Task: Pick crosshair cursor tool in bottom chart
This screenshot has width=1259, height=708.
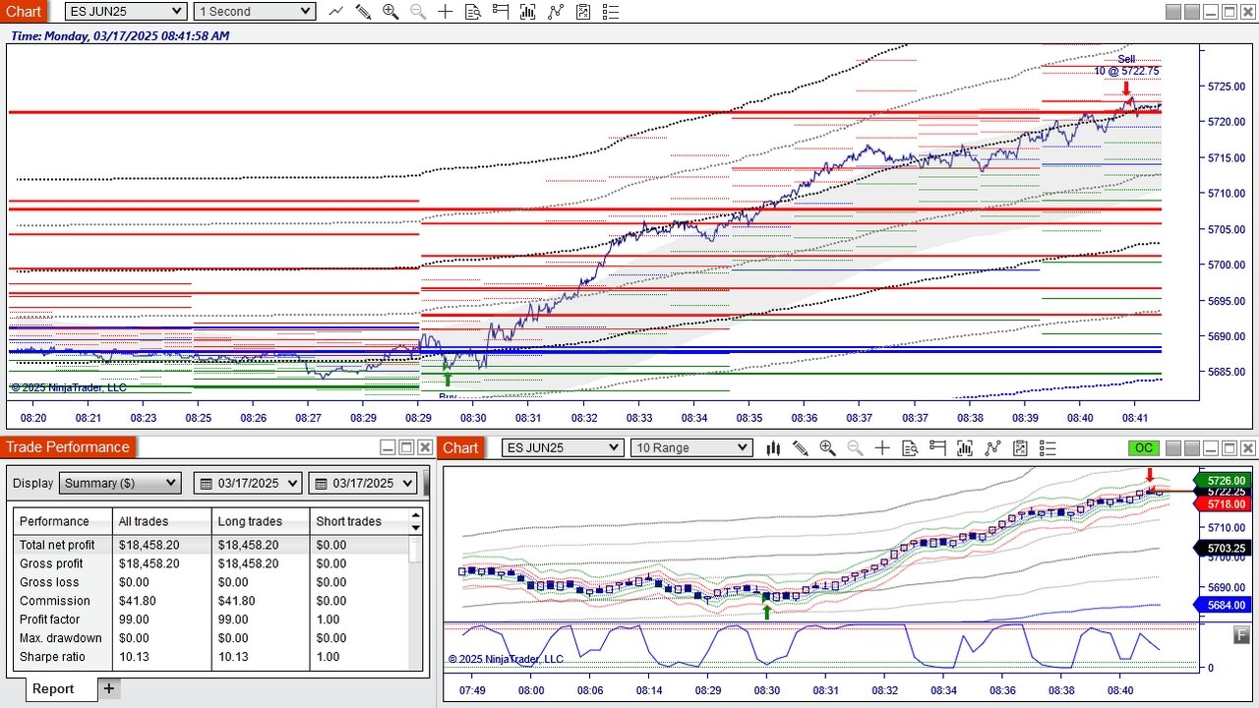Action: pyautogui.click(x=882, y=447)
